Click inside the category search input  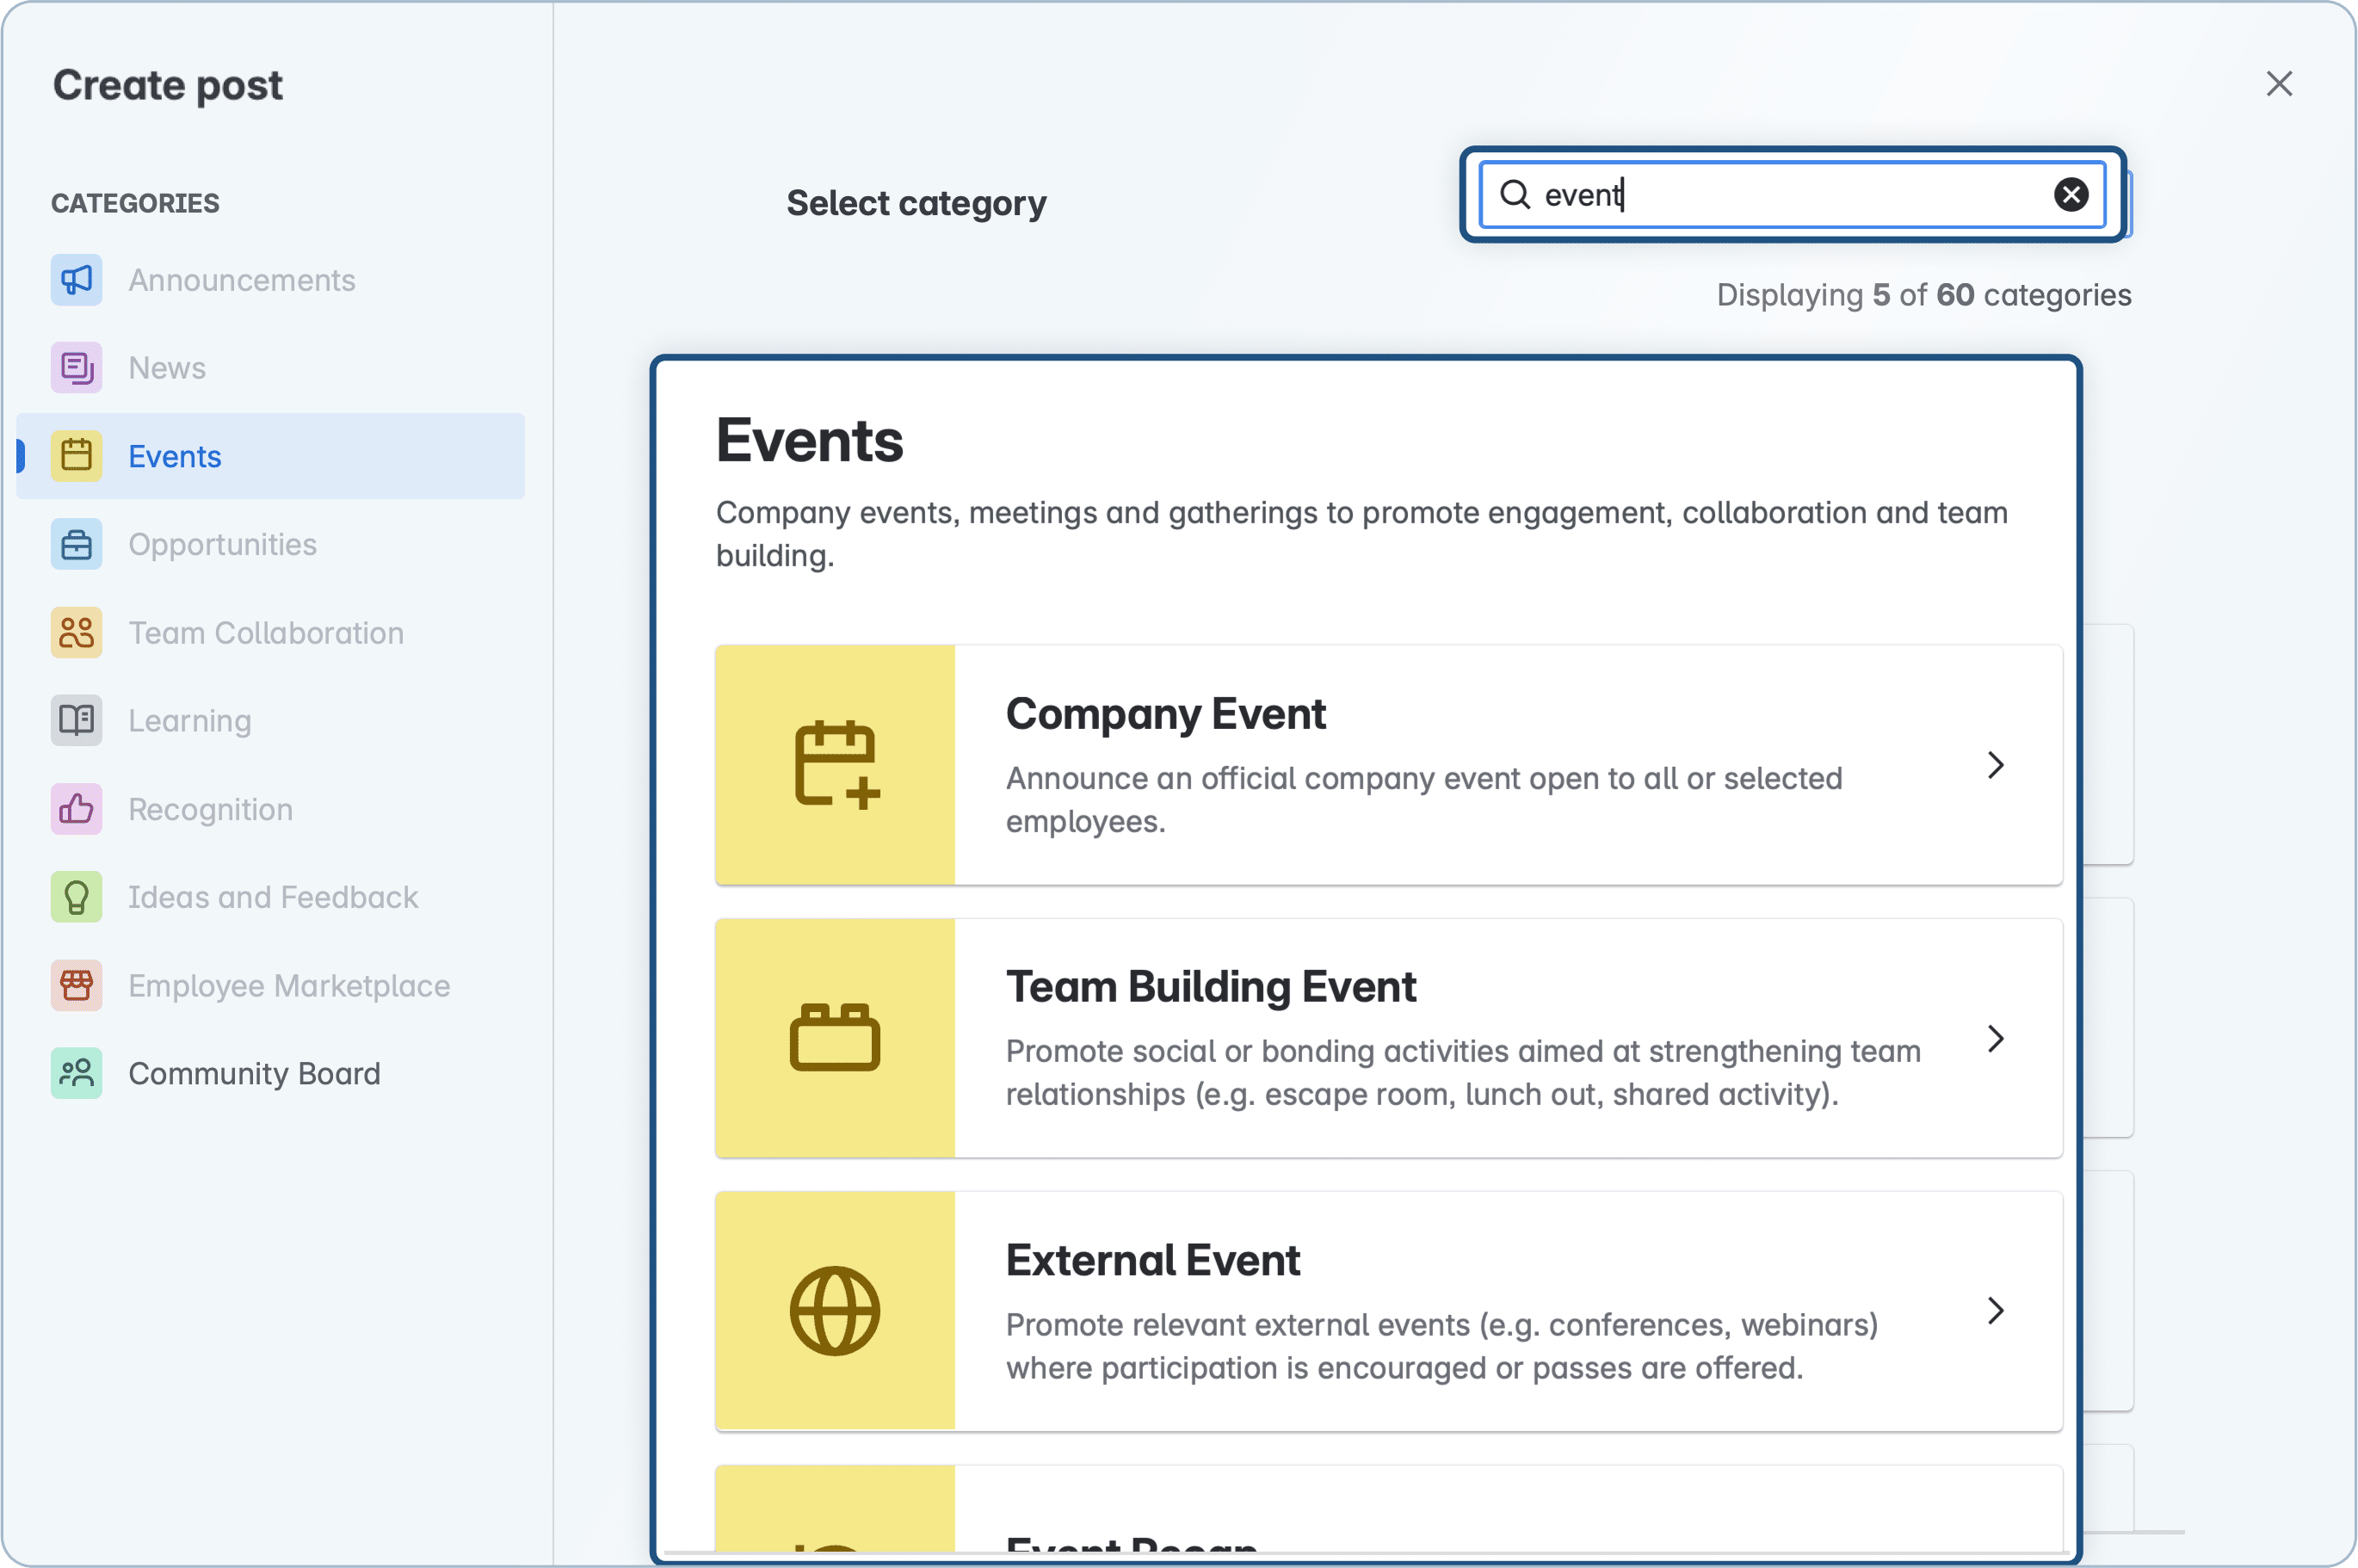point(1790,194)
